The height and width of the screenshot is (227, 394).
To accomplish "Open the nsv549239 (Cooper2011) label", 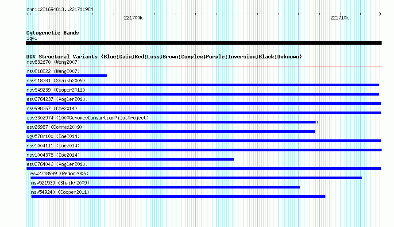I will (56, 90).
